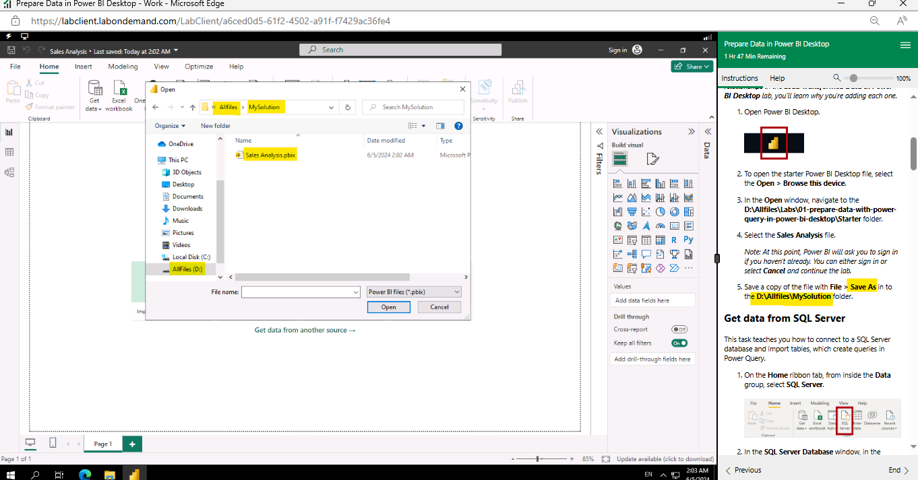Screen dimensions: 918x480
Task: Open Windows Start menu
Action: pos(11,475)
